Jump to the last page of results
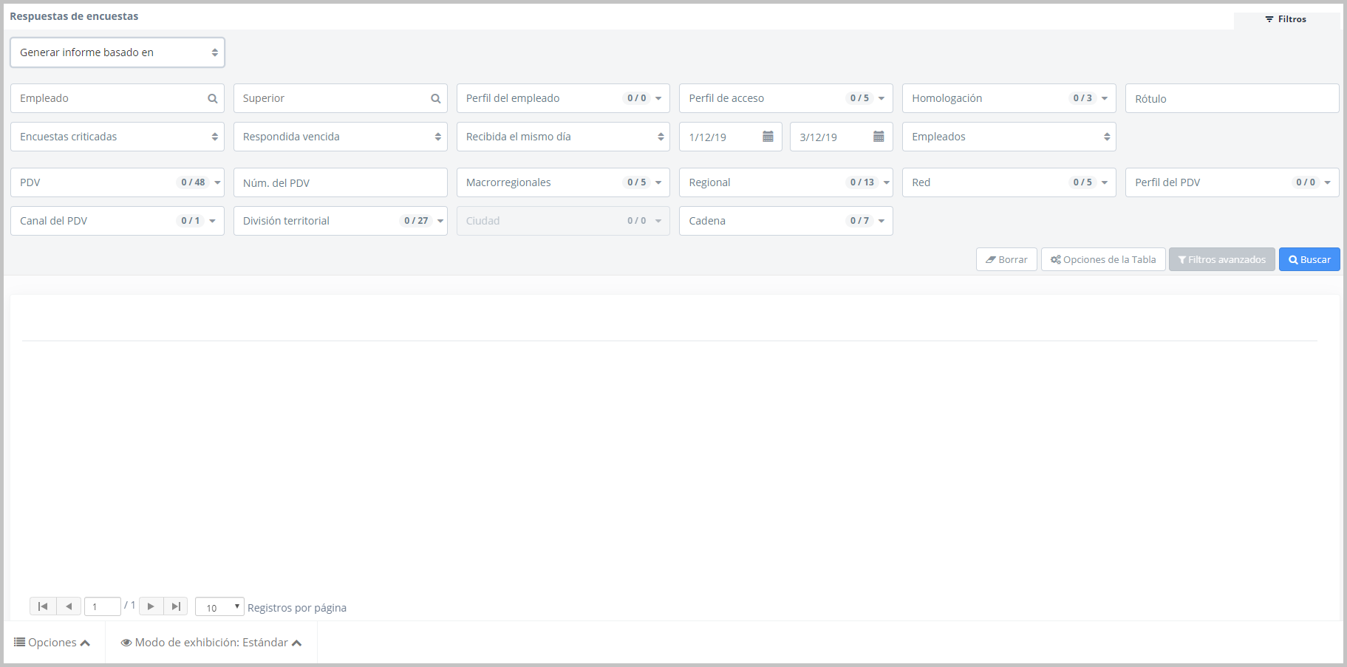 176,606
